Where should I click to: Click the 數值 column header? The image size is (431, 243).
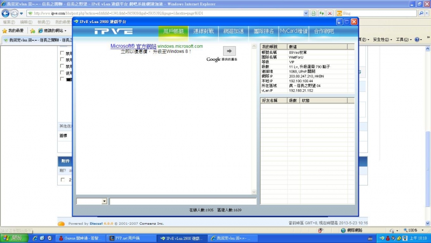point(317,47)
